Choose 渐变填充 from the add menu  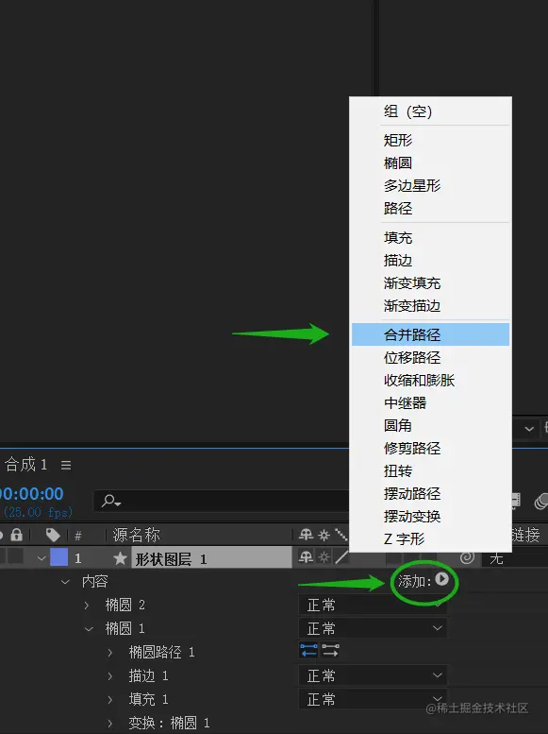[430, 282]
